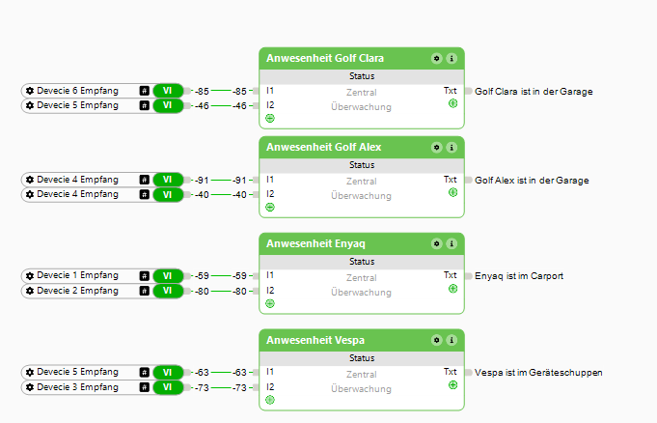The height and width of the screenshot is (423, 657).
Task: Click hash icon on Devecie 1 Empfang
Action: point(144,276)
